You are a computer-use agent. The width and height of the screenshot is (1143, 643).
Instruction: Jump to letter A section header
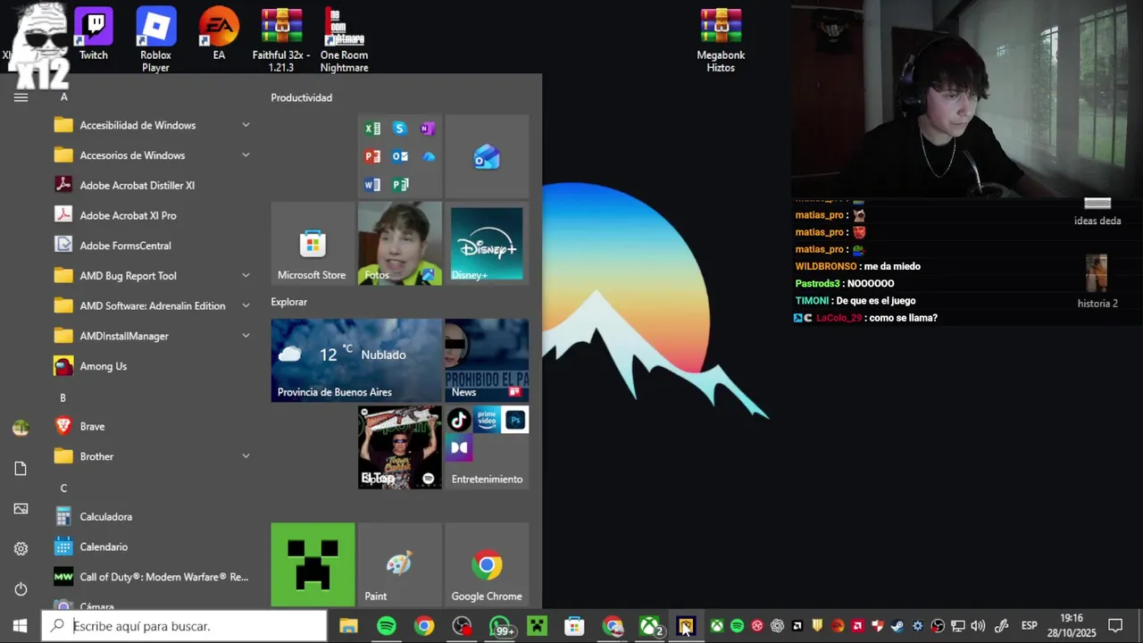63,96
